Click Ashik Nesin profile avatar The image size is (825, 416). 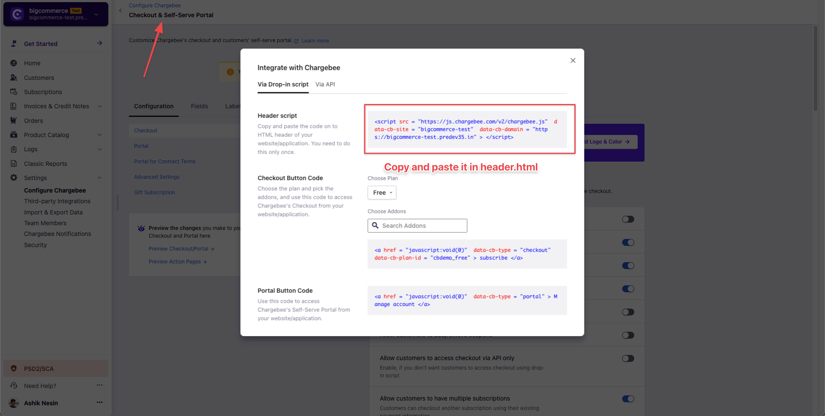click(x=14, y=403)
